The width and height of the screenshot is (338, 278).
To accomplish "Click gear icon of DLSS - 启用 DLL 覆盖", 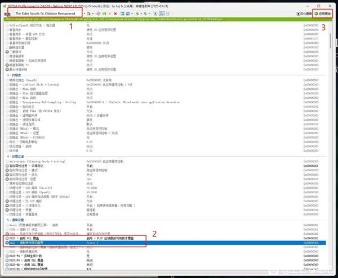I will point(7,238).
